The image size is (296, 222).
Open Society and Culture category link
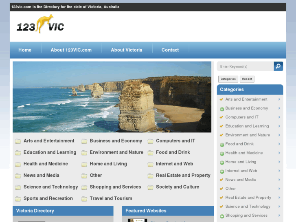(178, 187)
